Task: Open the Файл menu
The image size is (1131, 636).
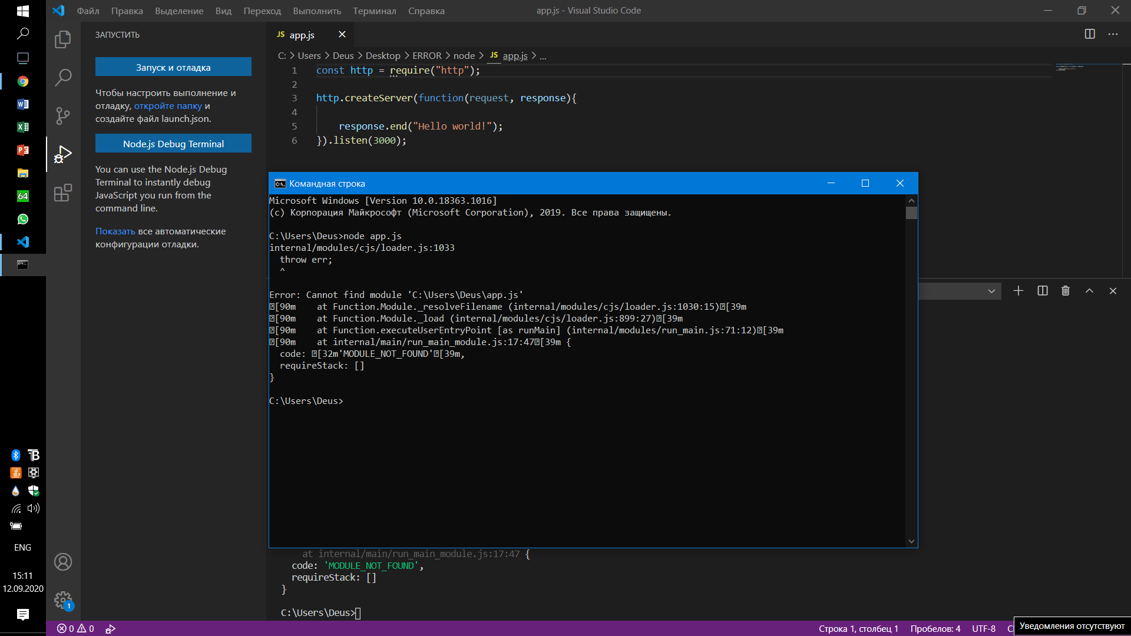Action: tap(88, 11)
